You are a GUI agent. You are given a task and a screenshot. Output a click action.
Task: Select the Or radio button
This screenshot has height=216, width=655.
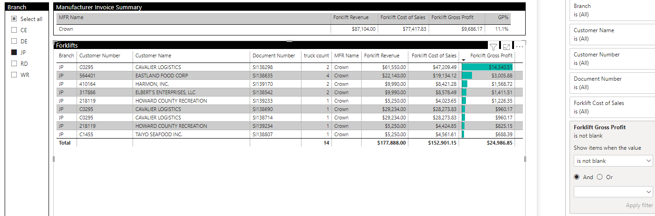tap(600, 177)
